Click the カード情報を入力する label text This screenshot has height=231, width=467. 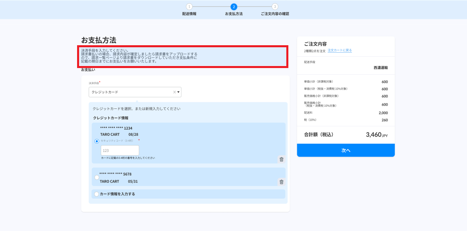point(117,194)
